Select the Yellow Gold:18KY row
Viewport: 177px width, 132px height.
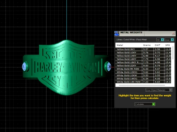pos(143,59)
